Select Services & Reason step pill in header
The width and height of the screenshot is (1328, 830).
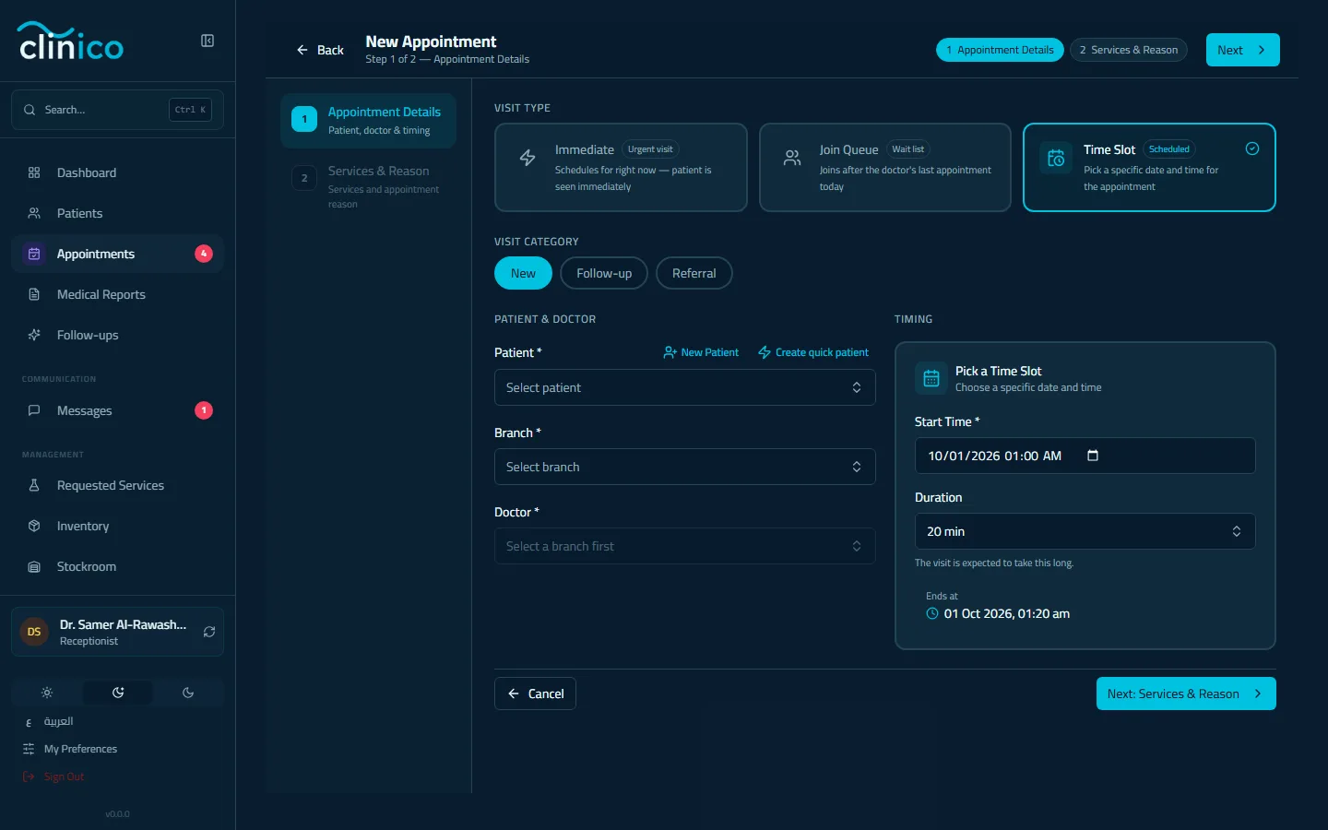coord(1128,50)
